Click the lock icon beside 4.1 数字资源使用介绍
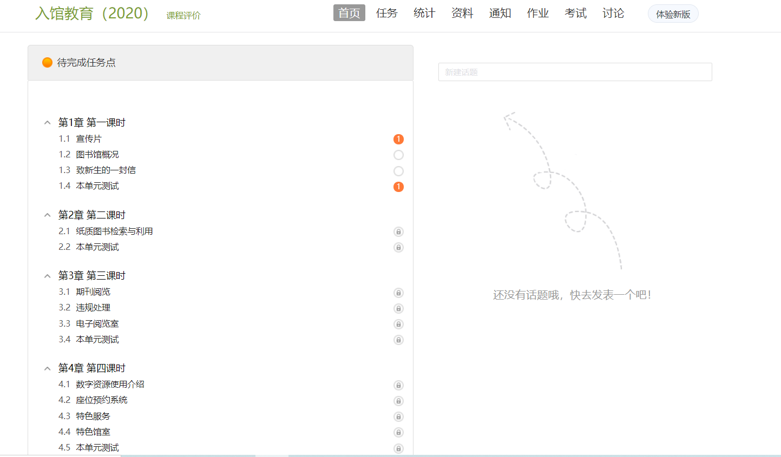Viewport: 781px width, 457px height. 398,385
